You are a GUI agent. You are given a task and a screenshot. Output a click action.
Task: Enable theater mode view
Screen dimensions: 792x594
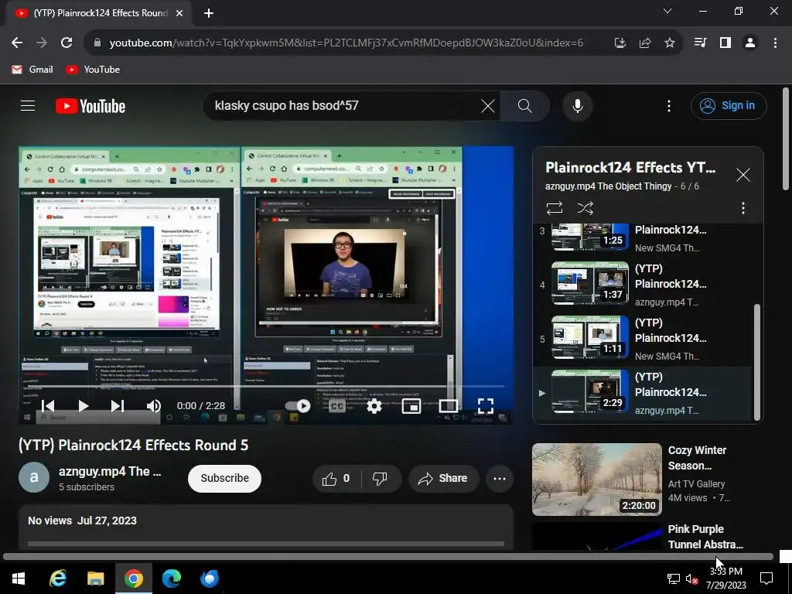coord(448,405)
